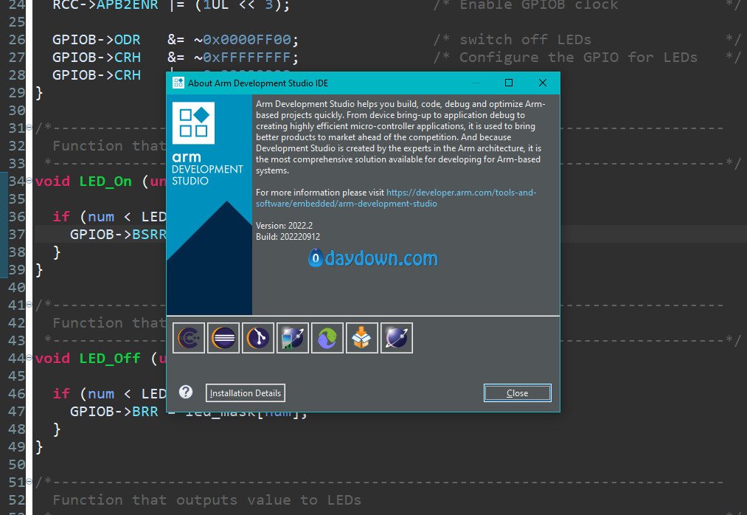The image size is (747, 515).
Task: Open Installation Details
Action: point(246,393)
